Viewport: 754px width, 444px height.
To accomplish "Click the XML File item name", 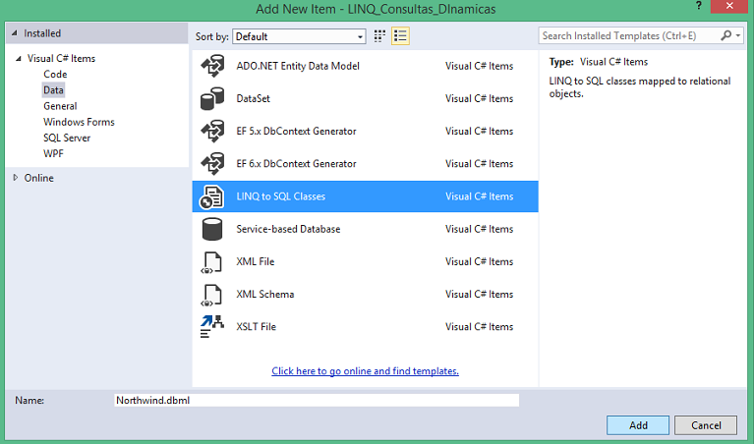I will coord(256,262).
